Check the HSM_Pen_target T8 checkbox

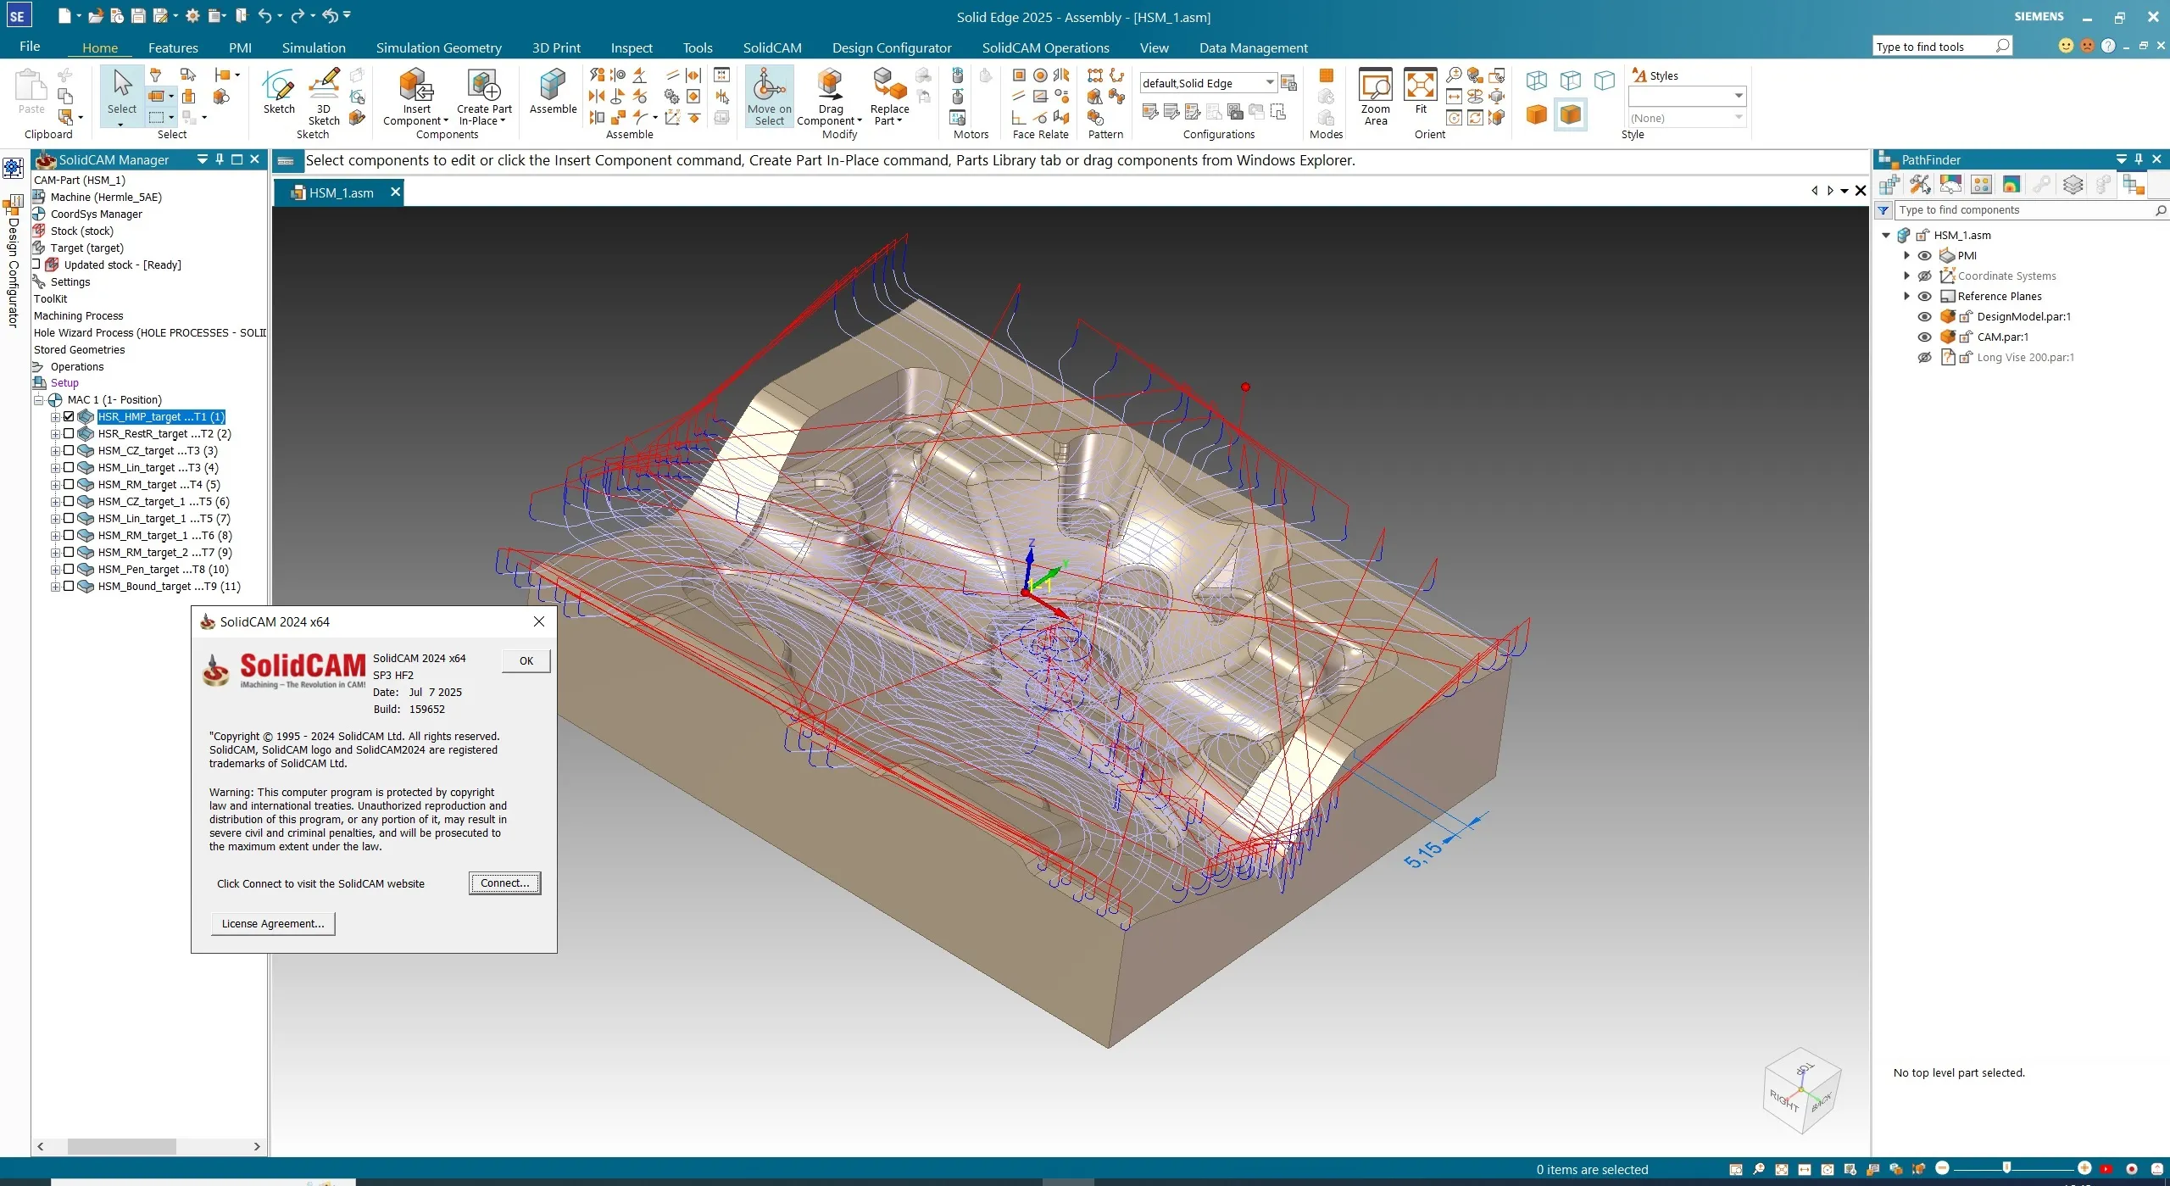69,569
